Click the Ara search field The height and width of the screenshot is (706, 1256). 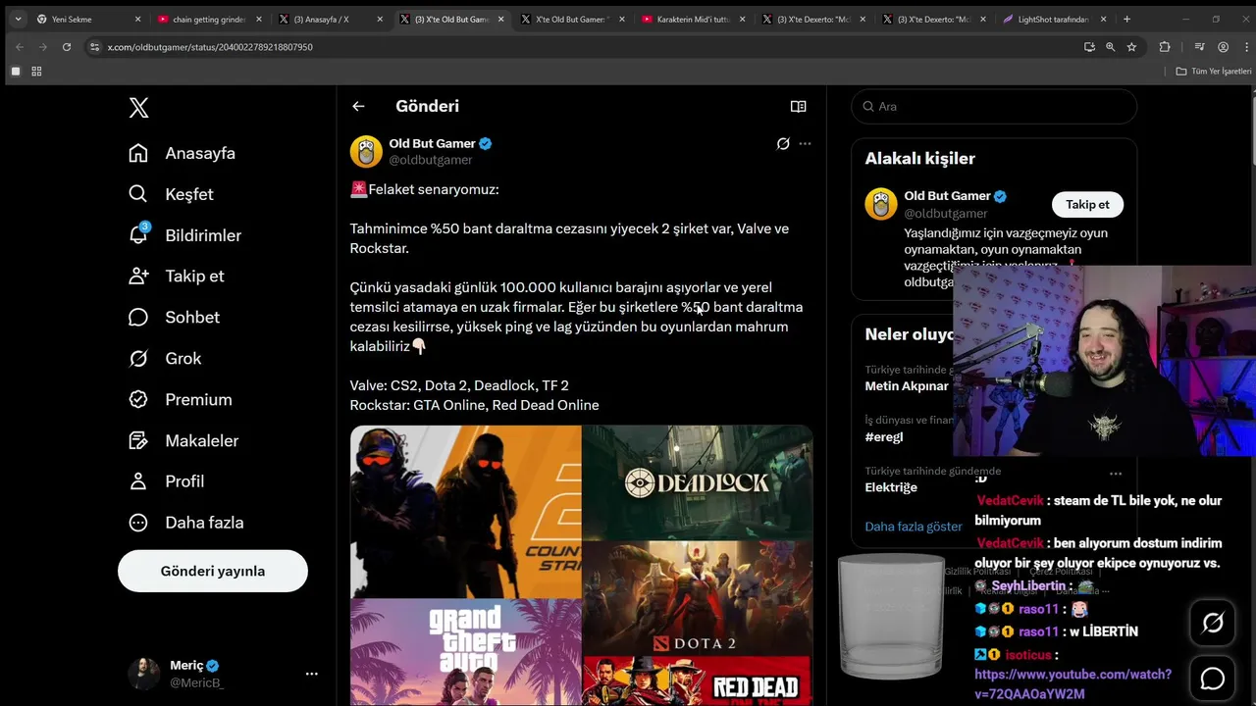point(994,106)
